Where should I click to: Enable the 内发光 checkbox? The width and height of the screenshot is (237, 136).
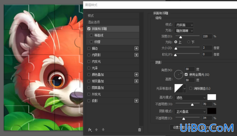(x=89, y=61)
